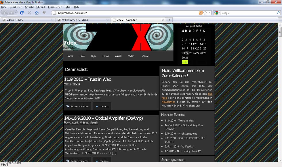Open the Optical Amplifier (OpAmp) post heading
282x167 pixels.
(x=103, y=118)
